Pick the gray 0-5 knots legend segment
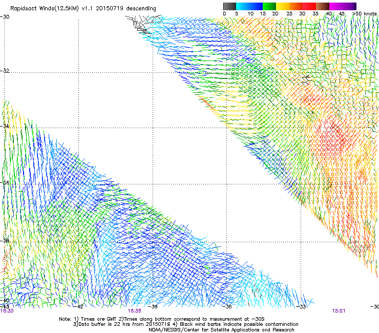 (x=229, y=6)
